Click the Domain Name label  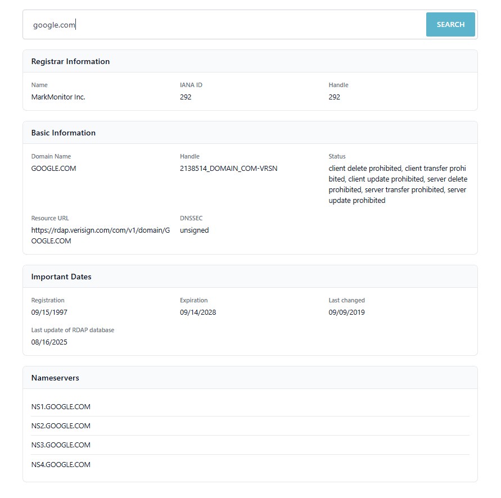click(x=51, y=156)
